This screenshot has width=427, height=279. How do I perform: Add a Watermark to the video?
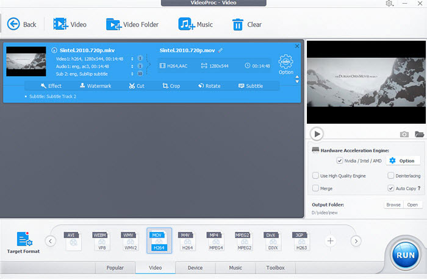pyautogui.click(x=95, y=86)
